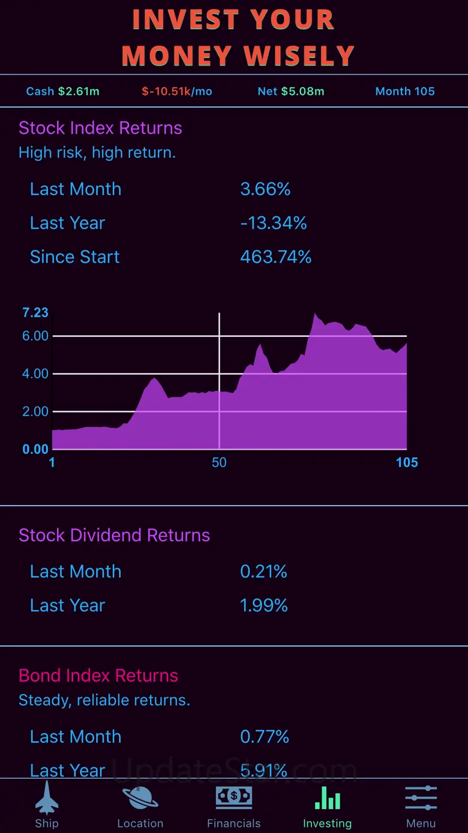Screen dimensions: 468x833
Task: Tap the monthly $-10.51k/mo indicator
Action: 177,91
